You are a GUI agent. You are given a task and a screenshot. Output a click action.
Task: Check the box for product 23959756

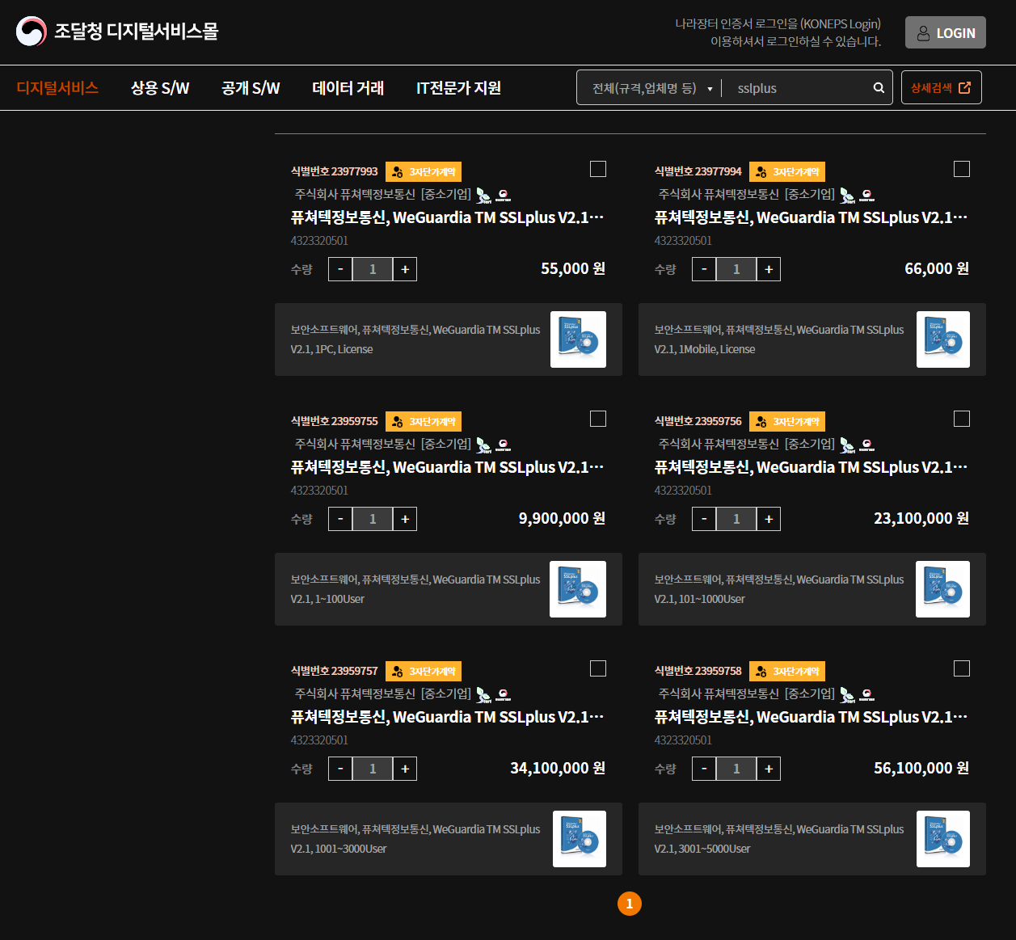(962, 419)
